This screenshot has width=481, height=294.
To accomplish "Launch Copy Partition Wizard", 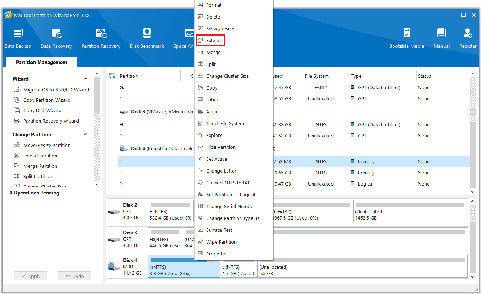I will click(x=42, y=100).
